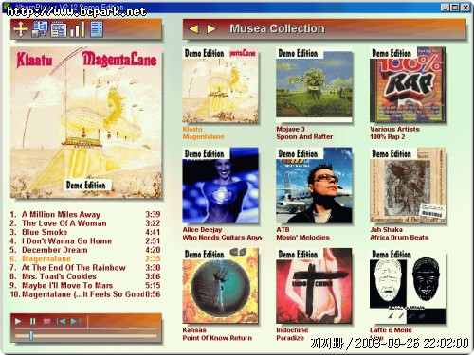Click the Point Of Know Return title
The height and width of the screenshot is (355, 474).
click(217, 338)
